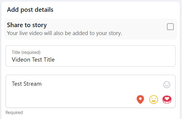Click the story subtitle about live video
Image resolution: width=182 pixels, height=119 pixels.
click(x=64, y=33)
